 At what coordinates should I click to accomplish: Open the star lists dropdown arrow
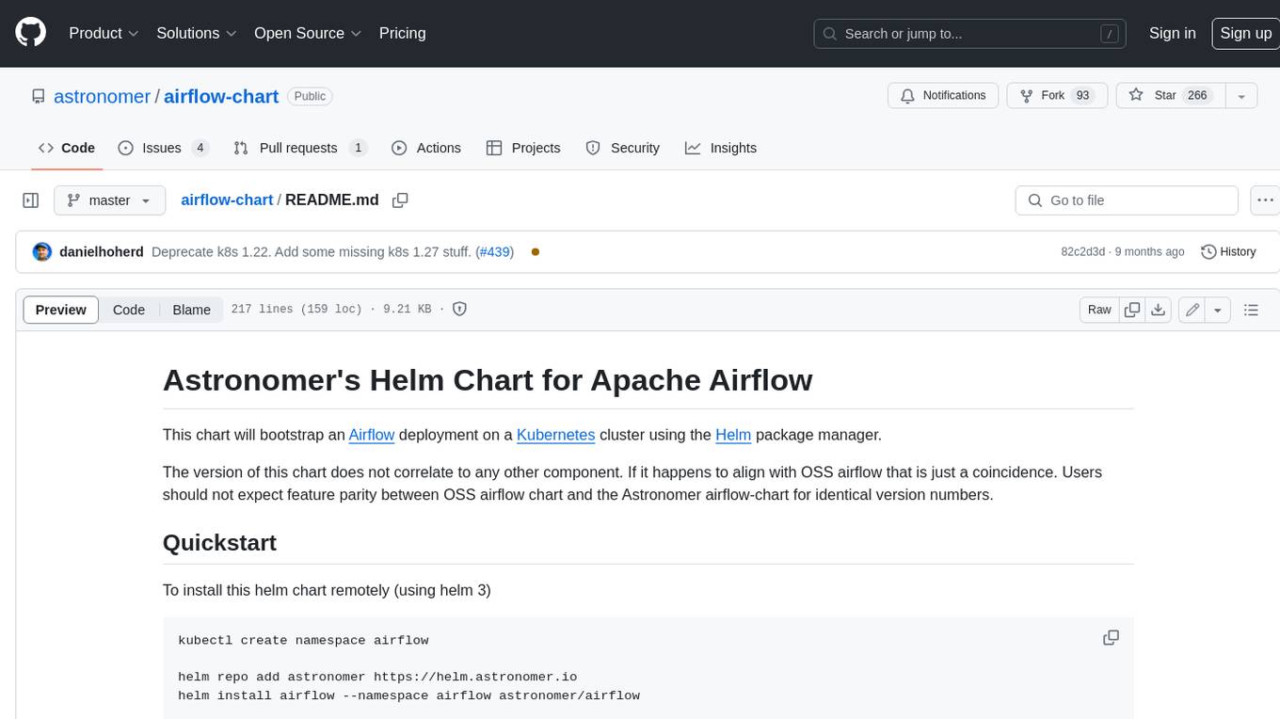coord(1241,95)
